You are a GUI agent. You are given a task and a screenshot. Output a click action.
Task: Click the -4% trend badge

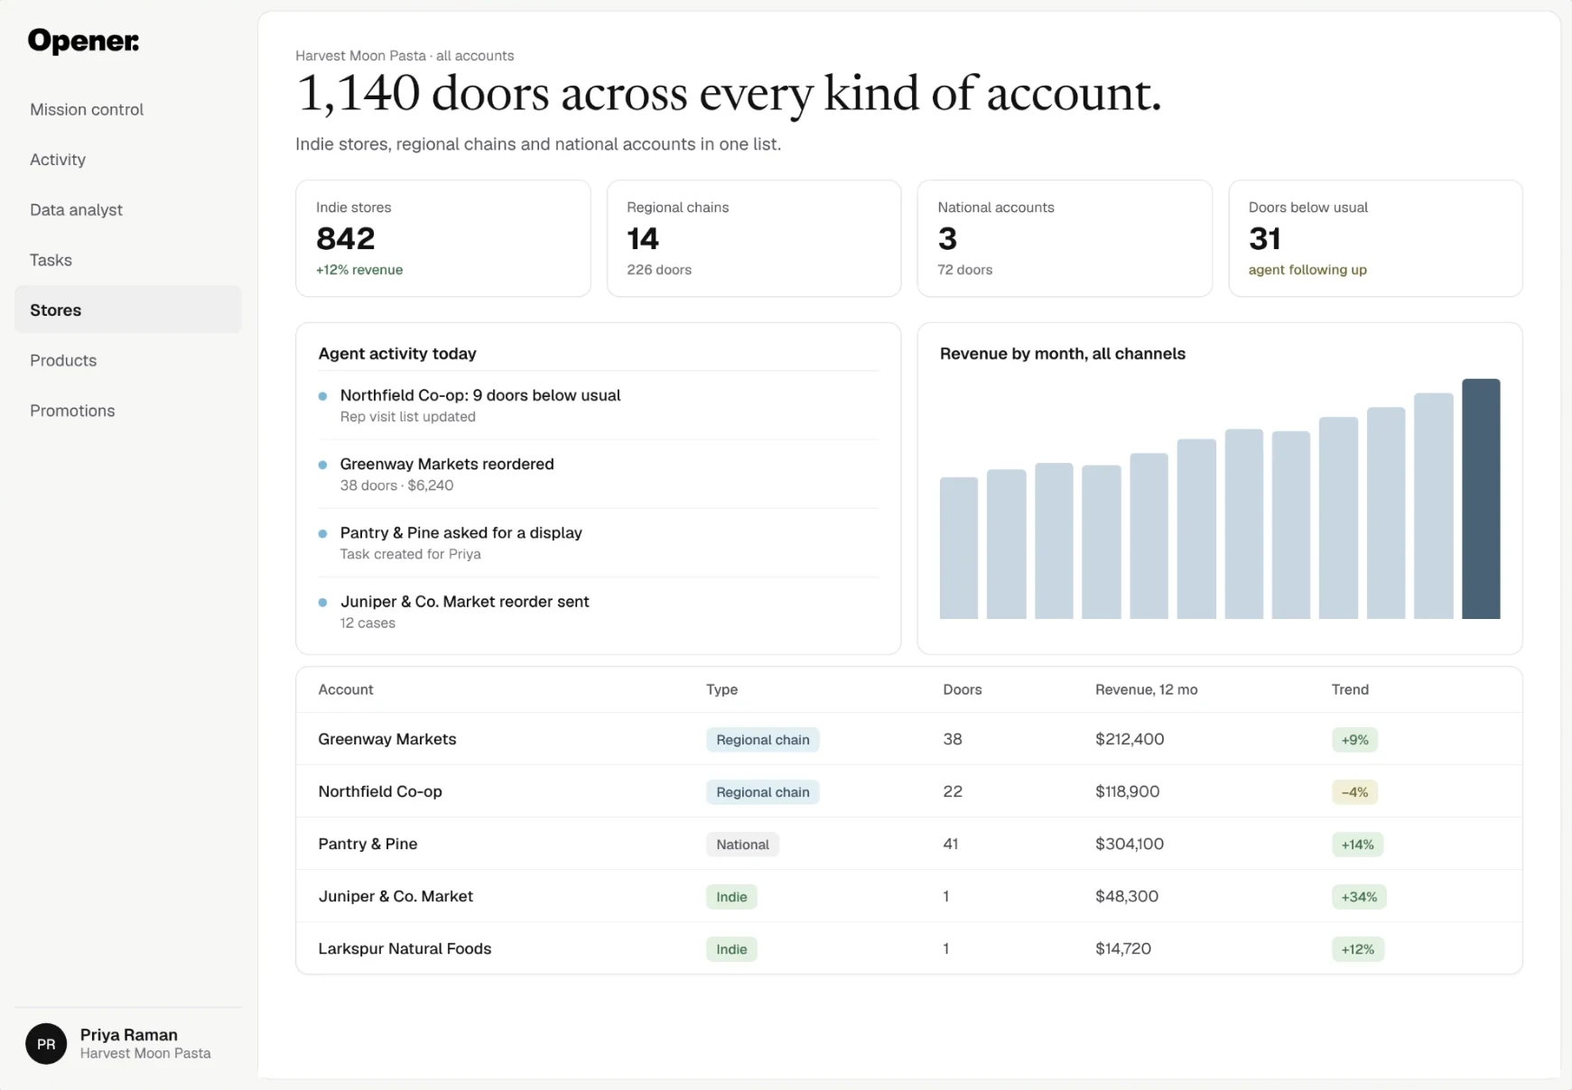coord(1354,792)
